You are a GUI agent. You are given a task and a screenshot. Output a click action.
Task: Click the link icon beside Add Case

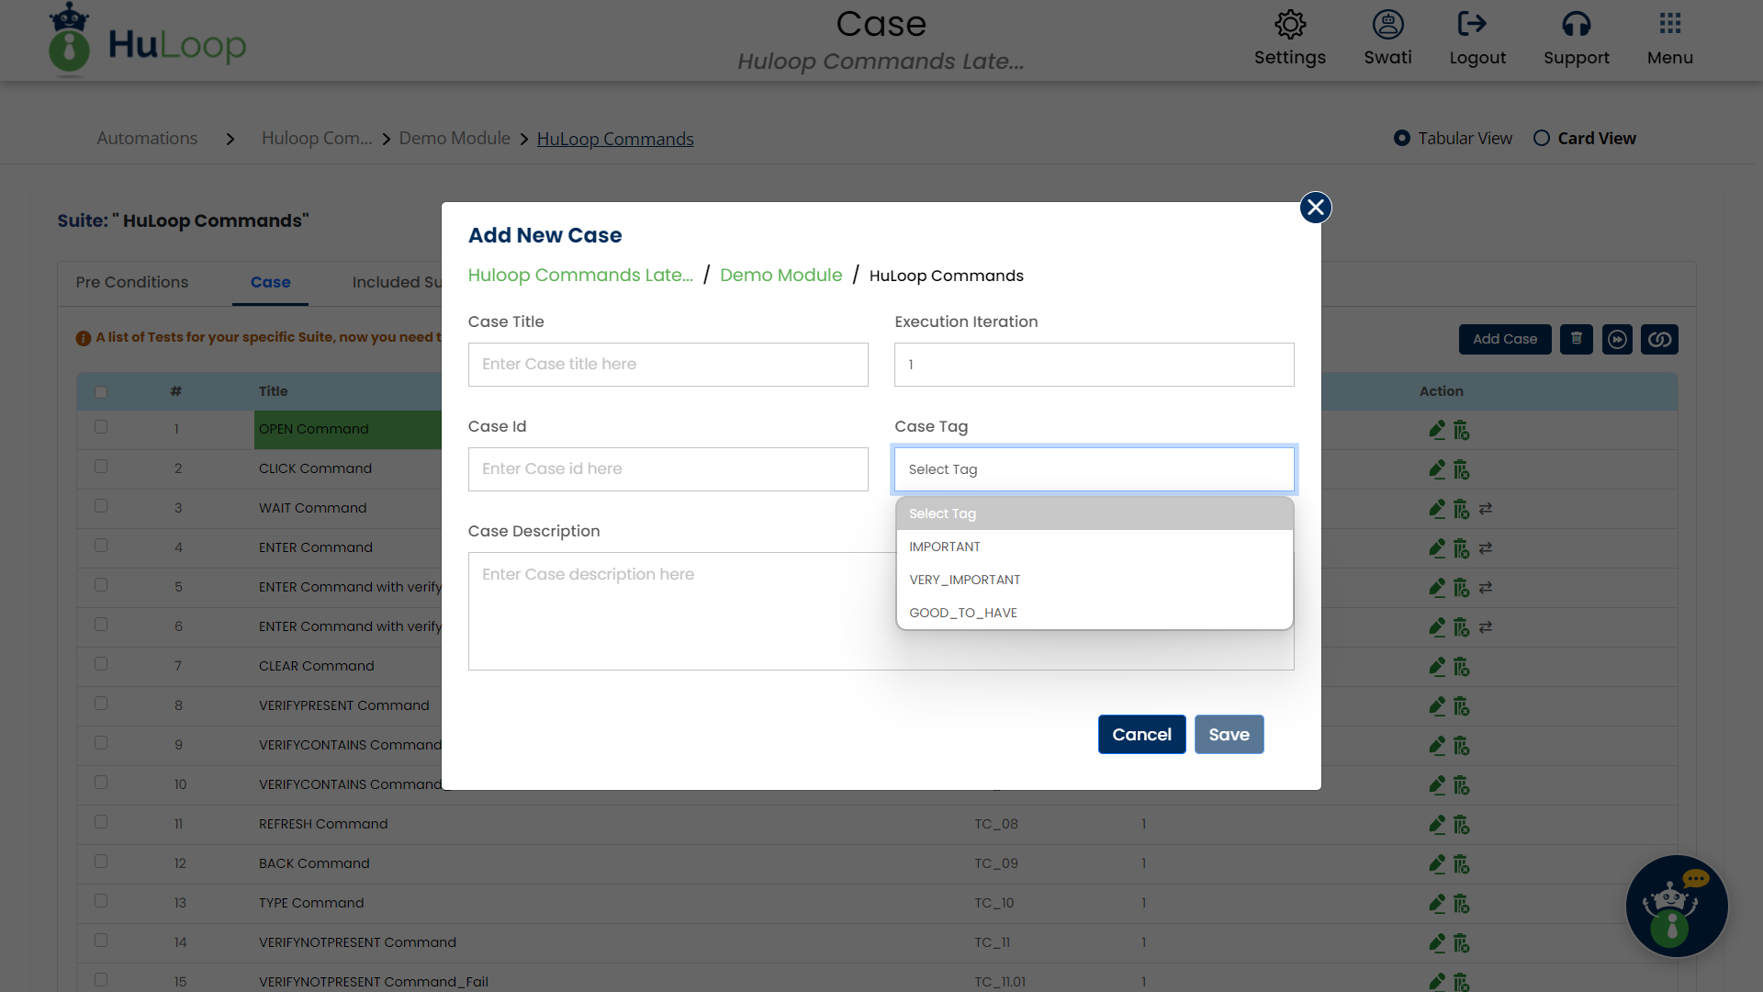click(x=1659, y=339)
